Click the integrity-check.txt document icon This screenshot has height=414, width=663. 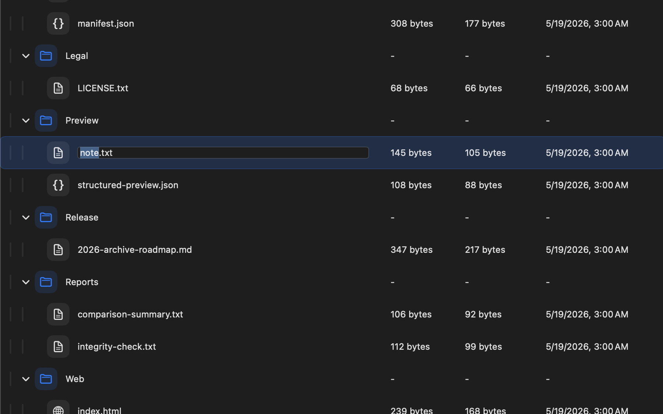click(58, 347)
